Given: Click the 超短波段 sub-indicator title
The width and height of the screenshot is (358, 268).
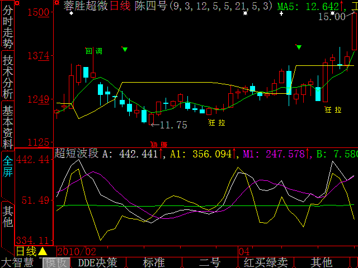Looking at the screenshot, I should click(76, 154).
